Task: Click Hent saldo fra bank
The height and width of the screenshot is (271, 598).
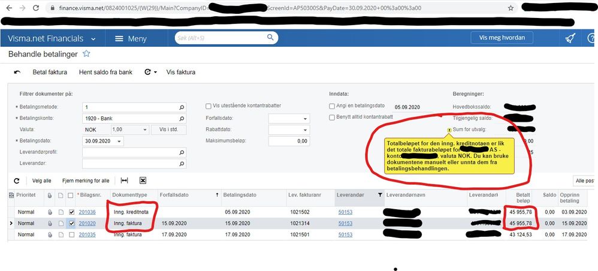Action: [105, 72]
